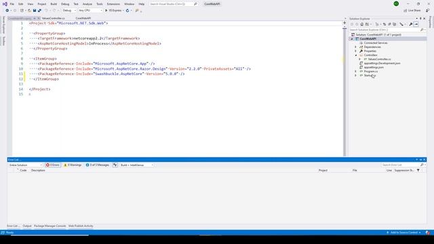Select appsettings.Development.json file

pyautogui.click(x=382, y=63)
